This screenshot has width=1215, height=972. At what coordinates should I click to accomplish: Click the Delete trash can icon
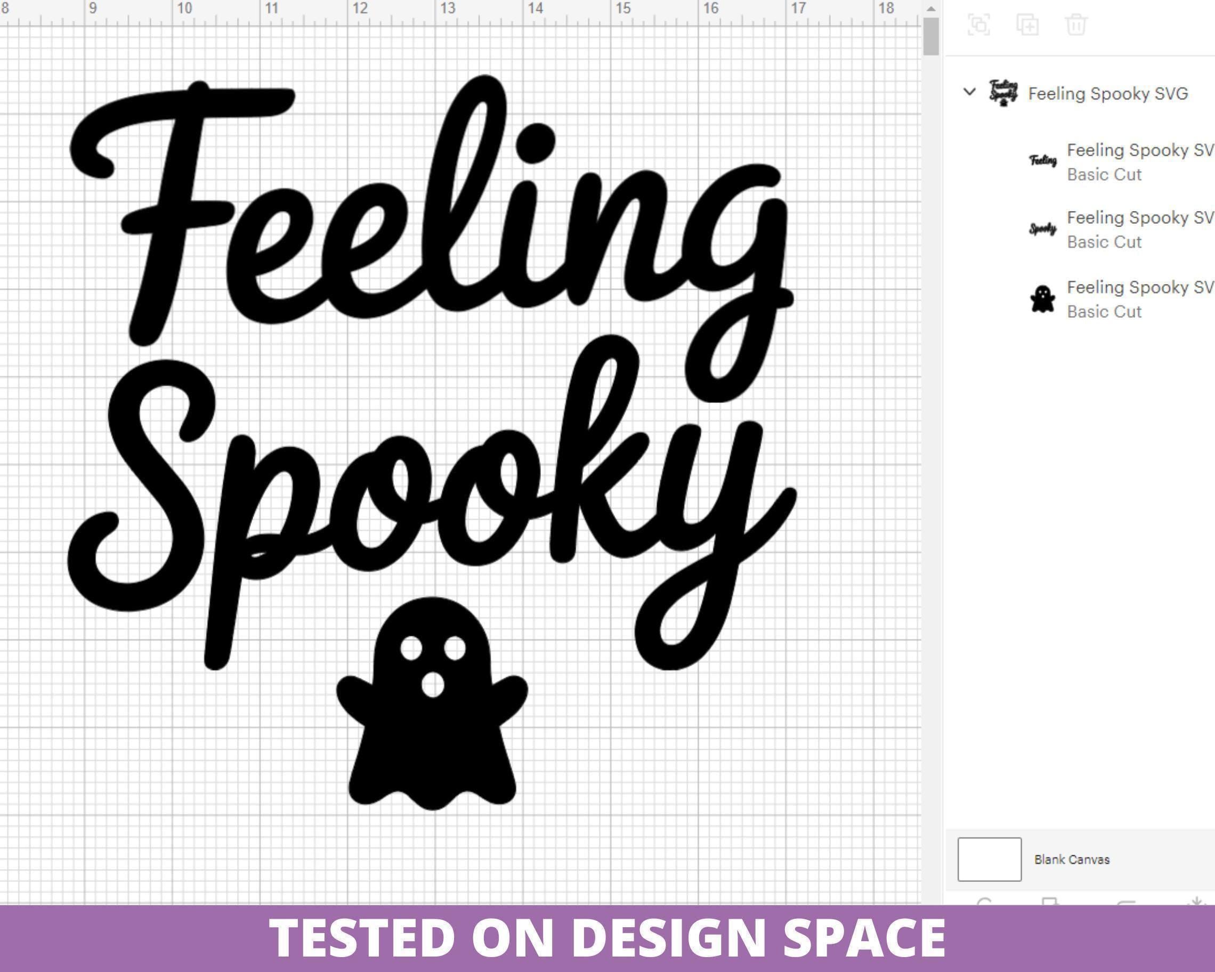(1076, 25)
